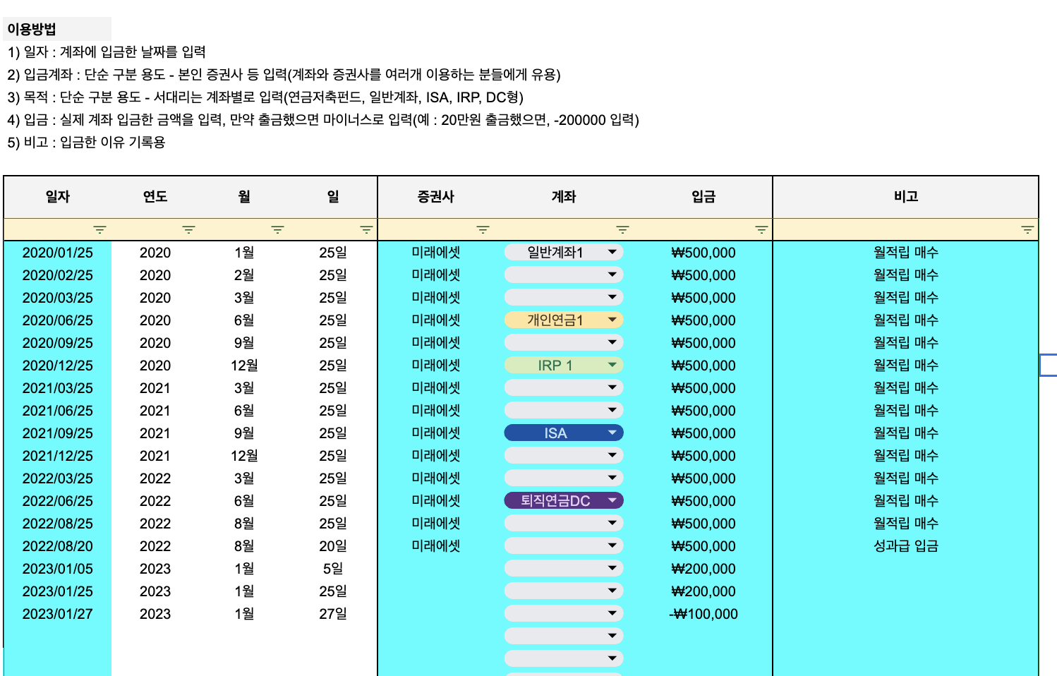Click the ₩500,000 cell in 2022/06/25 row
This screenshot has height=676, width=1057.
pyautogui.click(x=703, y=501)
